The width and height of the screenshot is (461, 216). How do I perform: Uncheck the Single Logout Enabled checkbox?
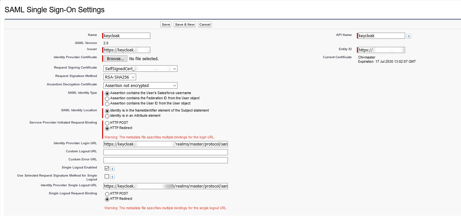click(107, 168)
